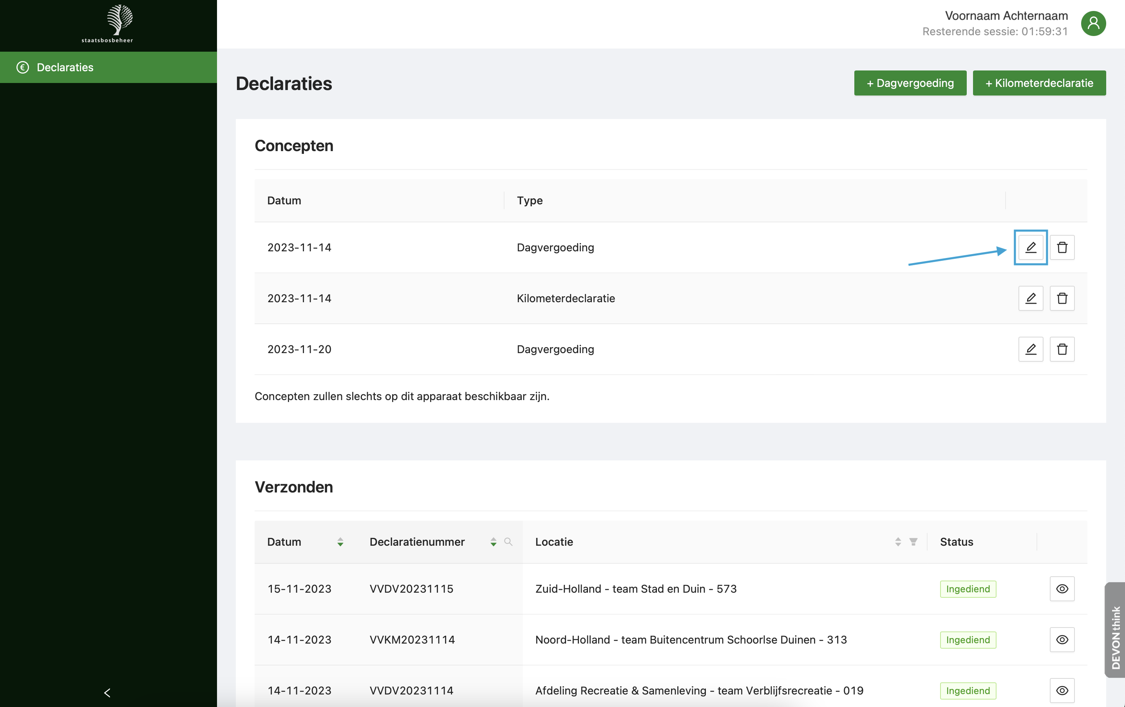Add a new Kilometerdeclaratie
1125x707 pixels.
[x=1039, y=83]
